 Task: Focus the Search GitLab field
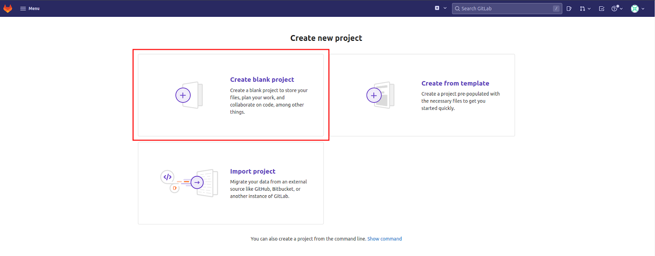pyautogui.click(x=507, y=9)
